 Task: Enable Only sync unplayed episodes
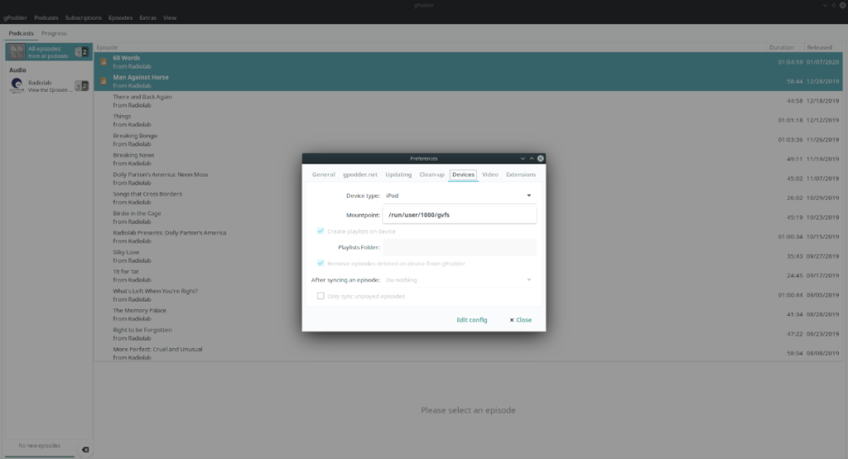(x=320, y=296)
